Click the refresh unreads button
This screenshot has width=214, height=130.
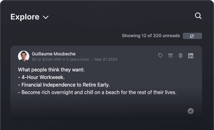pyautogui.click(x=192, y=36)
